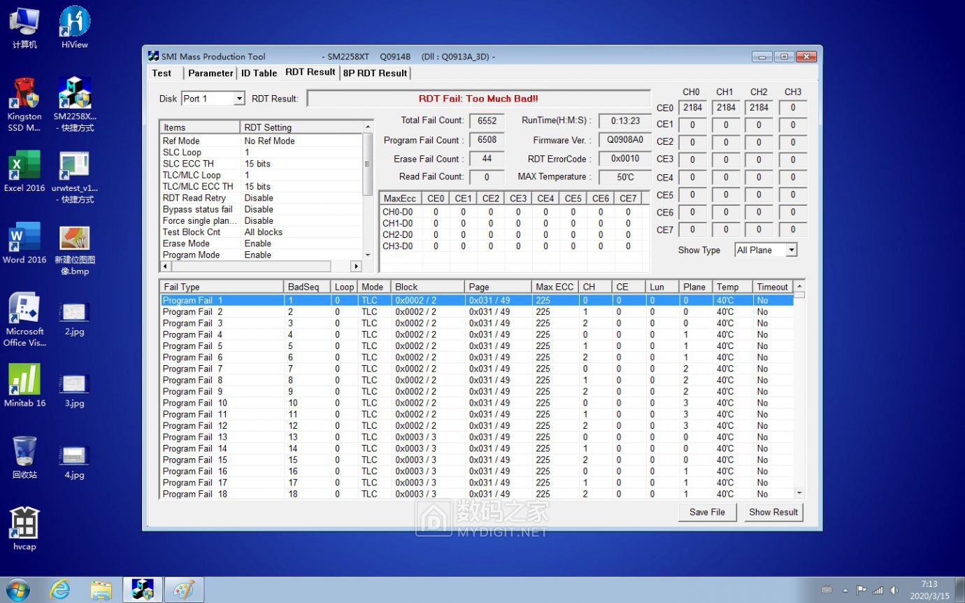The image size is (965, 603).
Task: Open the HiView desktop shortcut
Action: click(74, 22)
